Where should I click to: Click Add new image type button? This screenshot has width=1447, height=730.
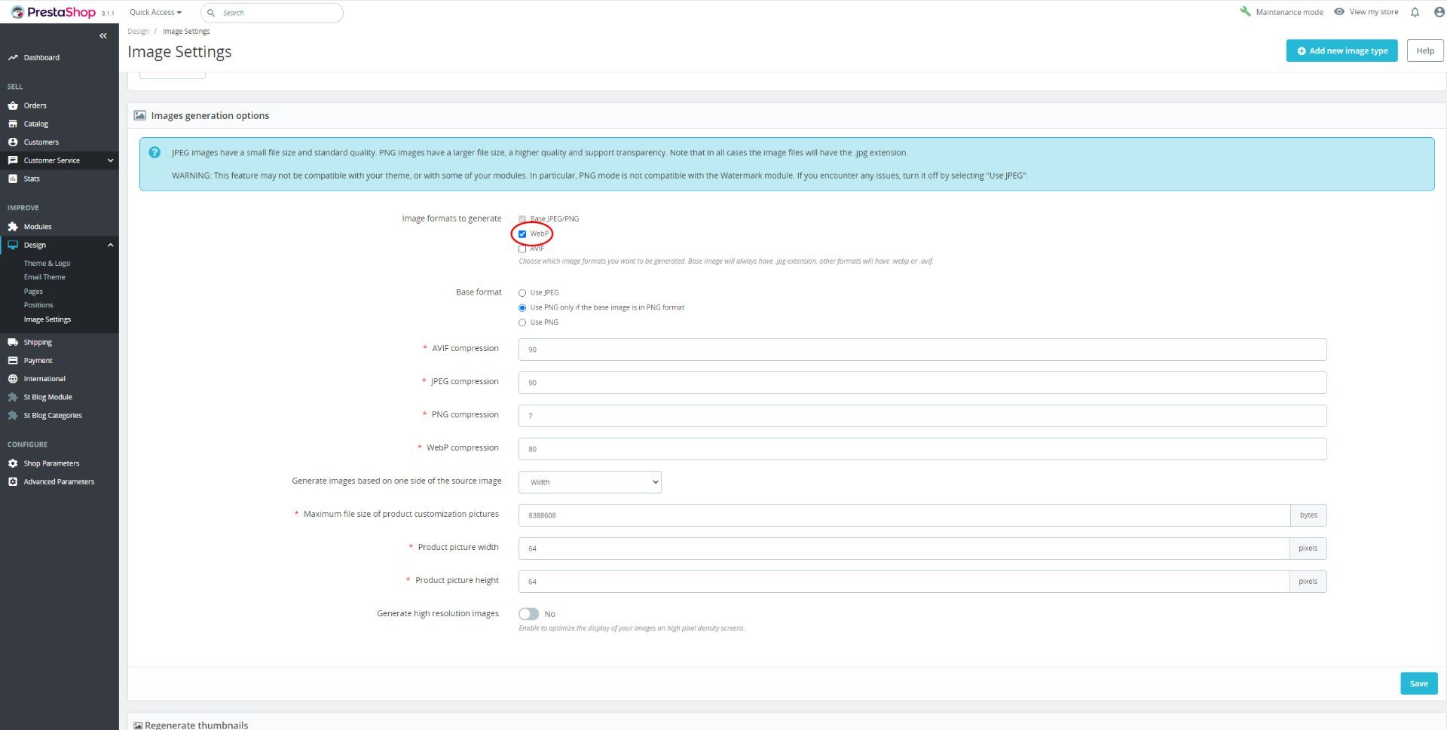[x=1342, y=50]
